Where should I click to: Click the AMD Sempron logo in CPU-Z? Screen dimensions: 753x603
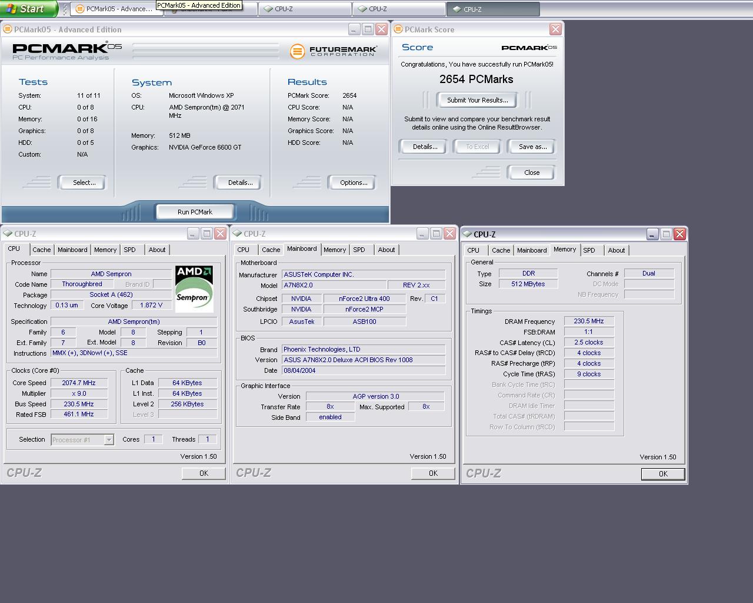point(194,289)
